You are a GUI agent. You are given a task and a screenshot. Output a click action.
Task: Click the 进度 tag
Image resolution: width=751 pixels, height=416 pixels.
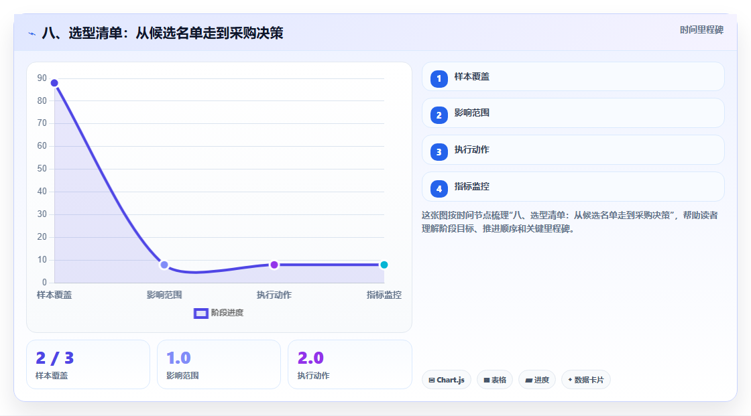(537, 380)
